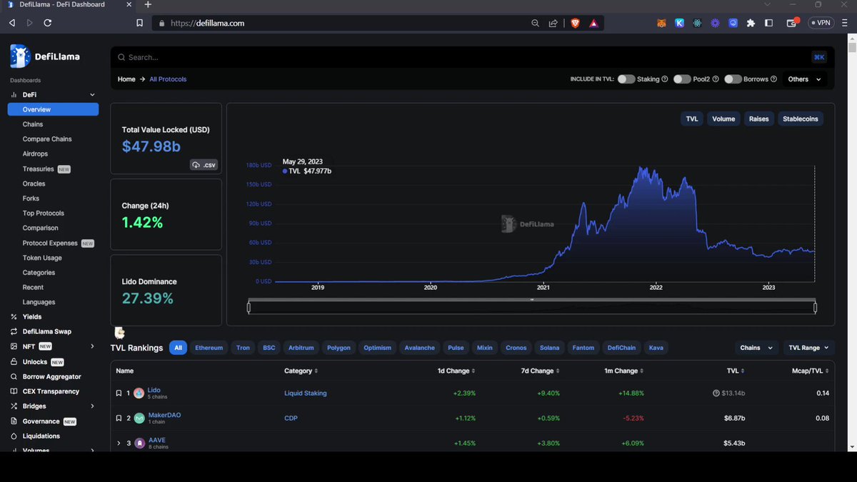
Task: Open the Brave Wallet icon
Action: (x=791, y=23)
